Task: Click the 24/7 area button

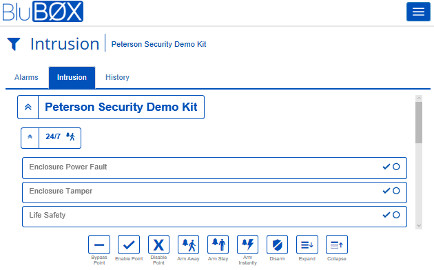Action: (x=60, y=138)
